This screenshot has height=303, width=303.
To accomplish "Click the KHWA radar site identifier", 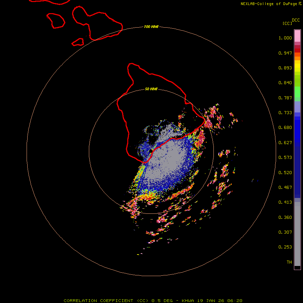I will (188, 301).
